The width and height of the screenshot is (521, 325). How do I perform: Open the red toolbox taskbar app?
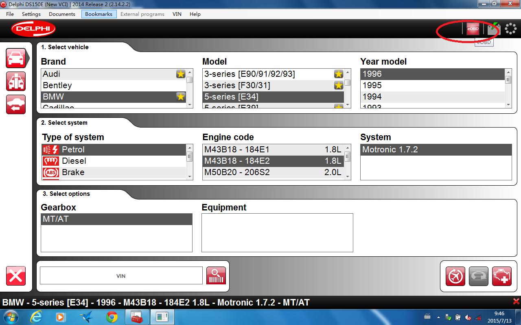137,317
